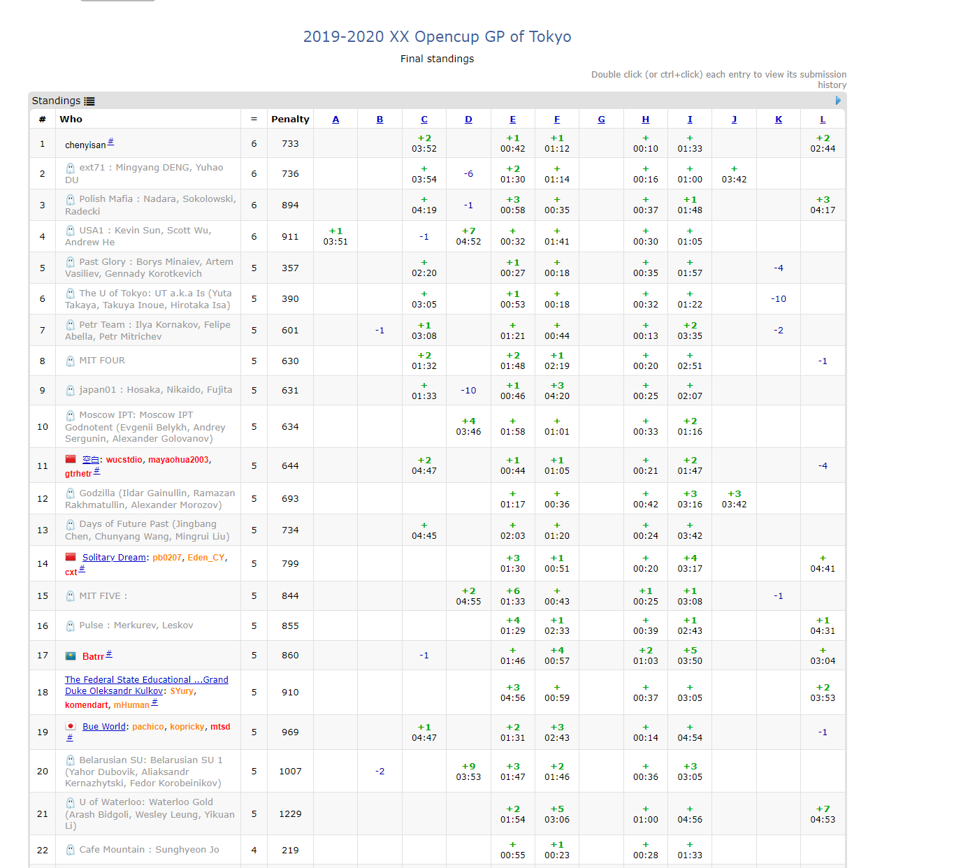Open problem A column header link
This screenshot has height=868, width=954.
[335, 120]
